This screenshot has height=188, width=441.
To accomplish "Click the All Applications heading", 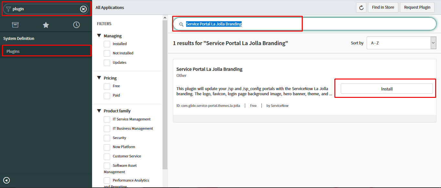I will click(110, 7).
